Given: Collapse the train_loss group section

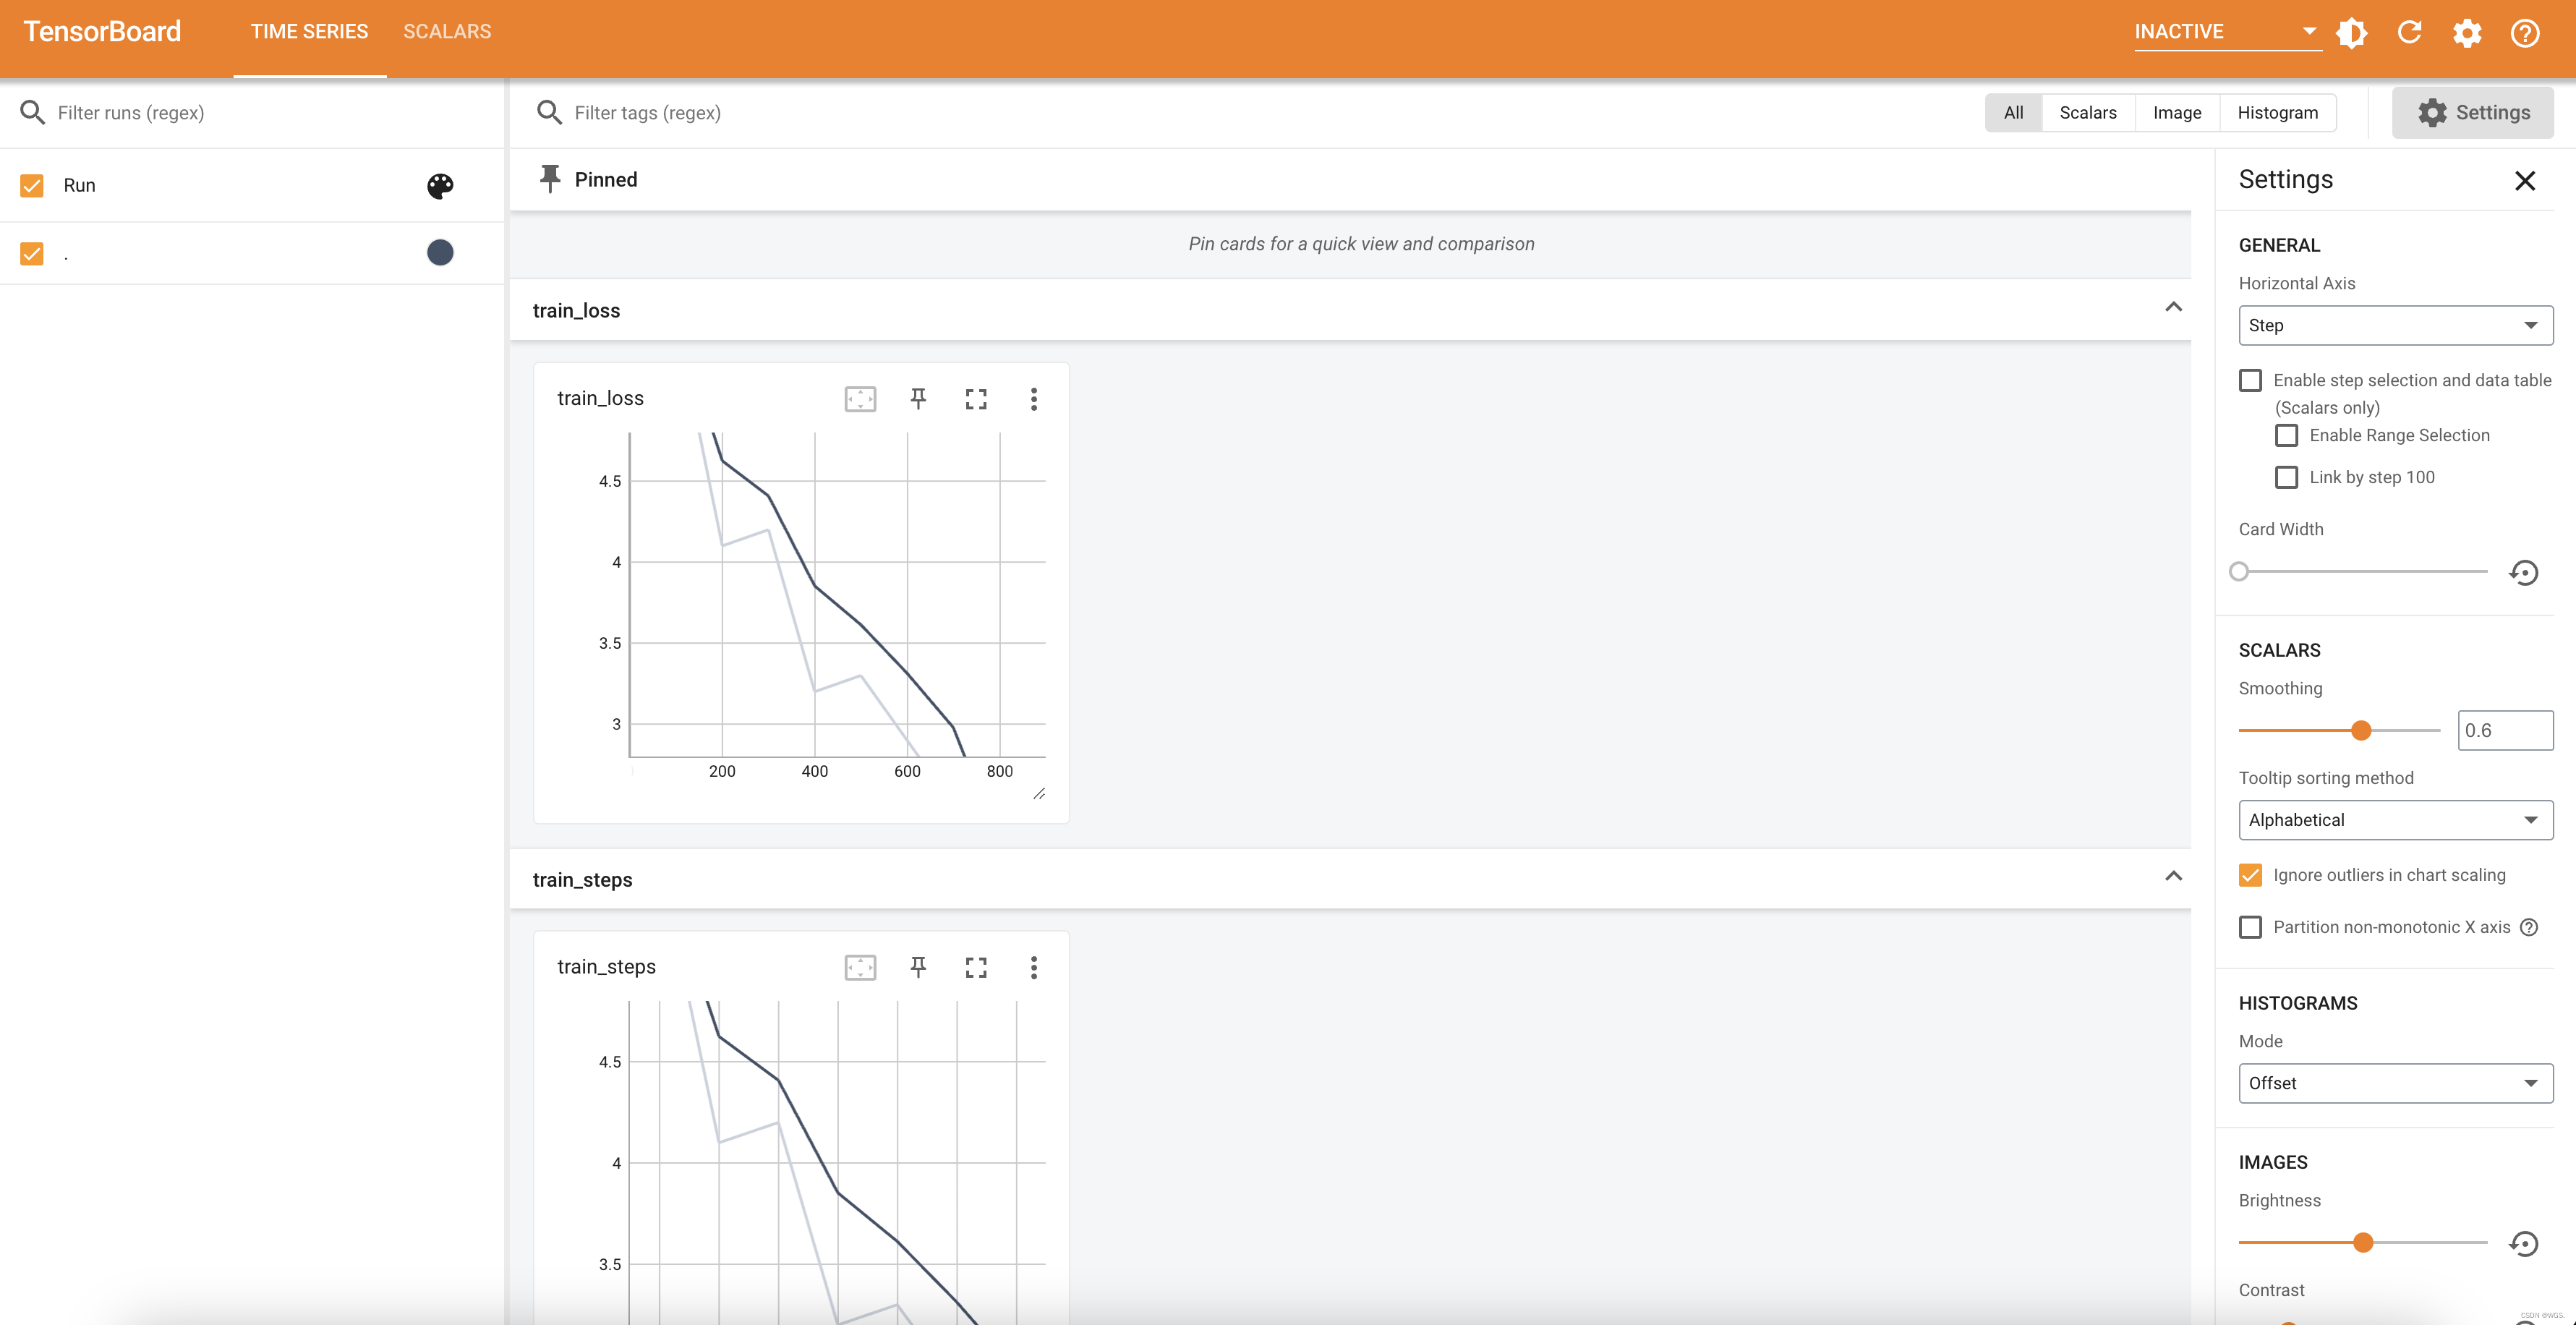Looking at the screenshot, I should tap(2173, 307).
